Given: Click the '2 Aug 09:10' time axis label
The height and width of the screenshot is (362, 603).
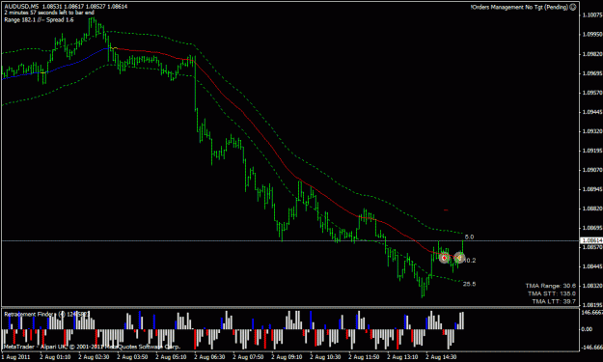Looking at the screenshot, I should pyautogui.click(x=287, y=357).
